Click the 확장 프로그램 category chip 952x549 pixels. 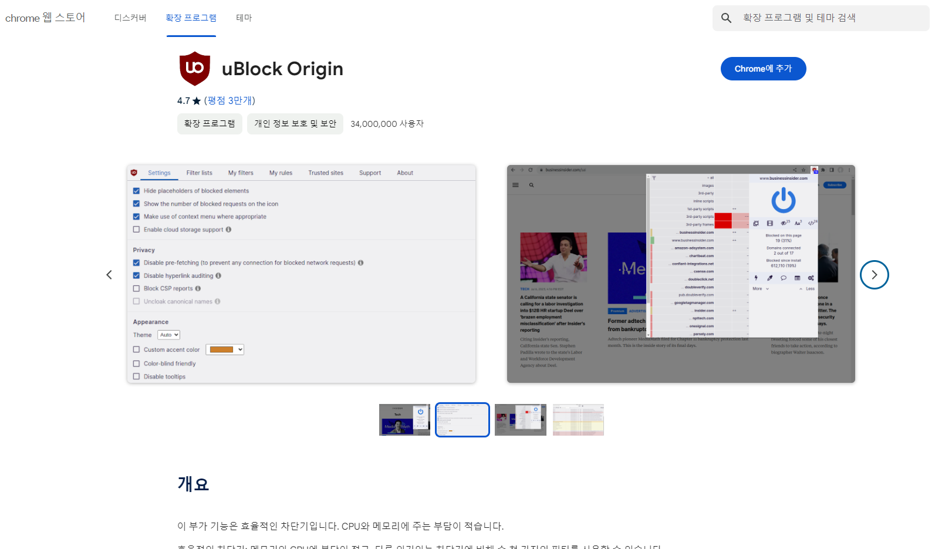210,124
